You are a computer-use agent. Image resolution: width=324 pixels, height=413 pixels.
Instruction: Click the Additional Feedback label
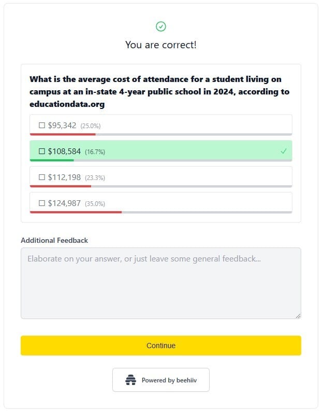point(54,240)
